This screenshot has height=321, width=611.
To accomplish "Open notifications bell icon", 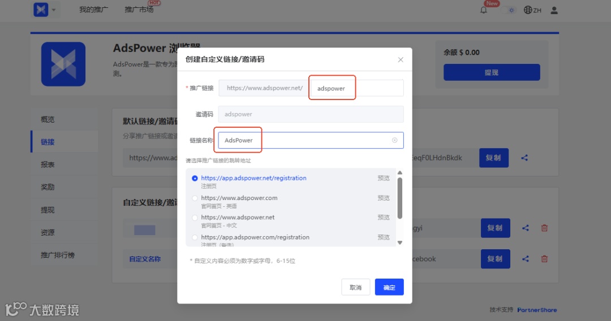I will 484,10.
